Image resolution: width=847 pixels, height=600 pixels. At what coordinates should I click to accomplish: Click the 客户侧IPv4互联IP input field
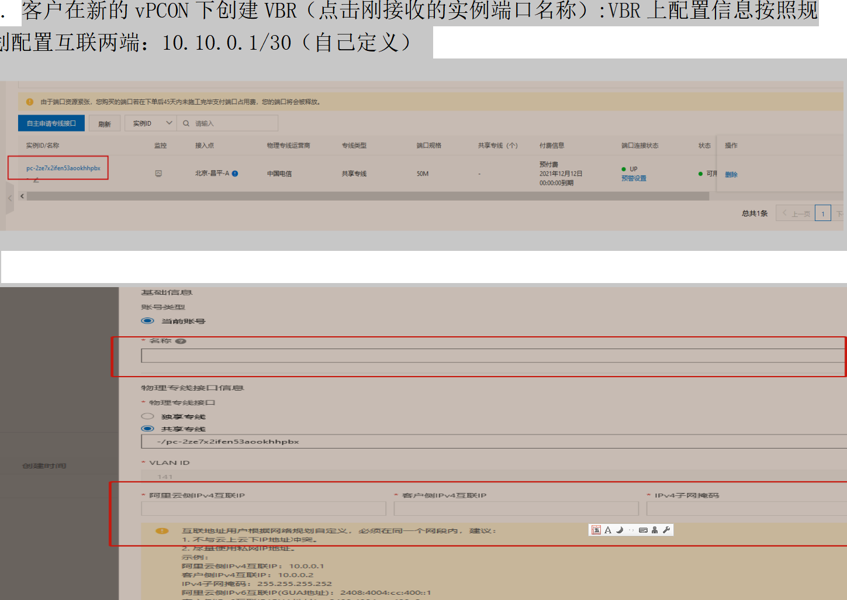(x=516, y=509)
